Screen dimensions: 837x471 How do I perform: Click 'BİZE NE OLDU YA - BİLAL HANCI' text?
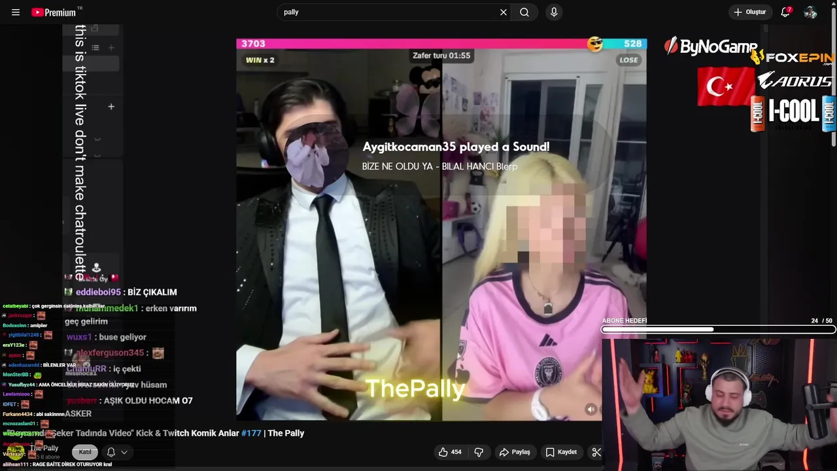[x=428, y=167]
